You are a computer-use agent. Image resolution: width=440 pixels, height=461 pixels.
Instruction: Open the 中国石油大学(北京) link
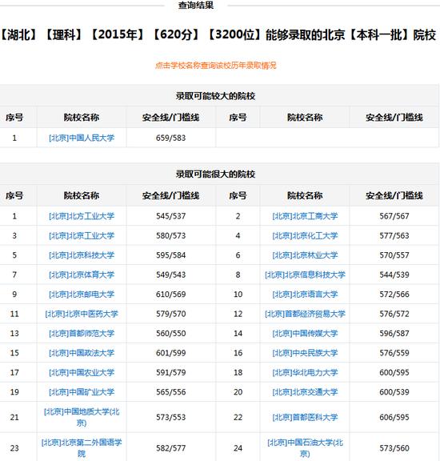[305, 447]
